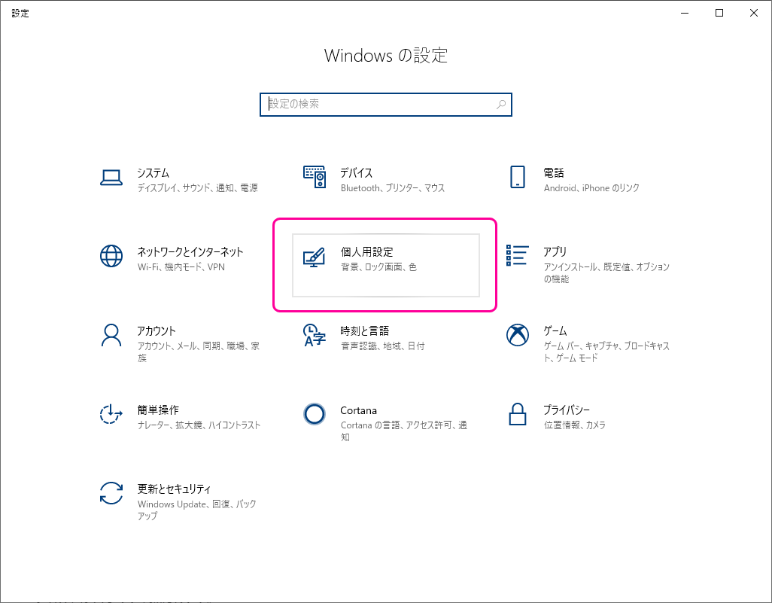Open the globe icon for ネットワークとインターネット
This screenshot has width=772, height=603.
pyautogui.click(x=111, y=256)
